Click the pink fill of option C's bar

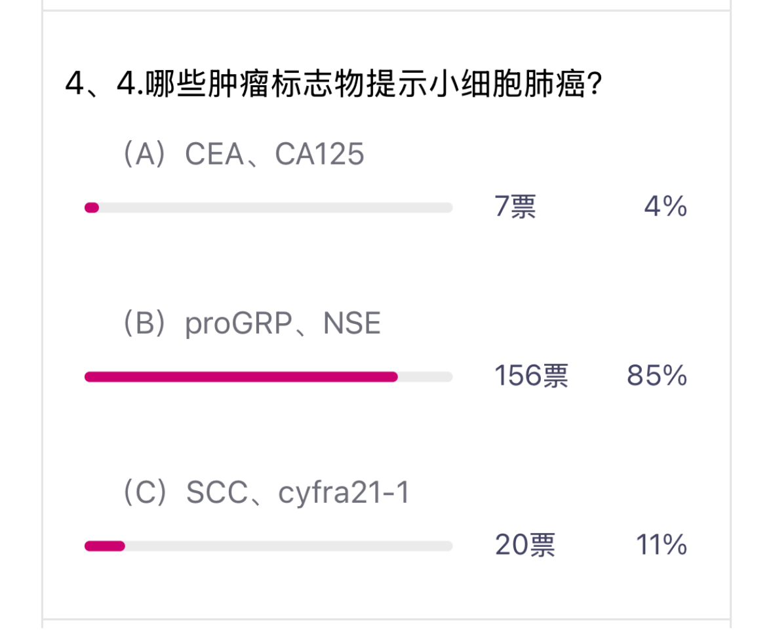click(x=104, y=545)
